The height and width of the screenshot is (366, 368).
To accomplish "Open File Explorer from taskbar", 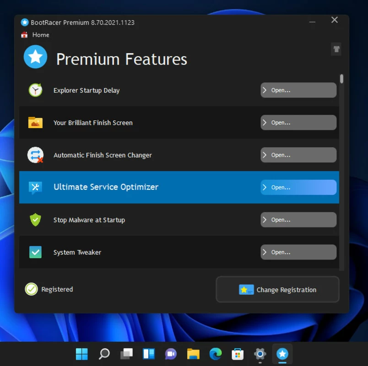I will [x=193, y=354].
